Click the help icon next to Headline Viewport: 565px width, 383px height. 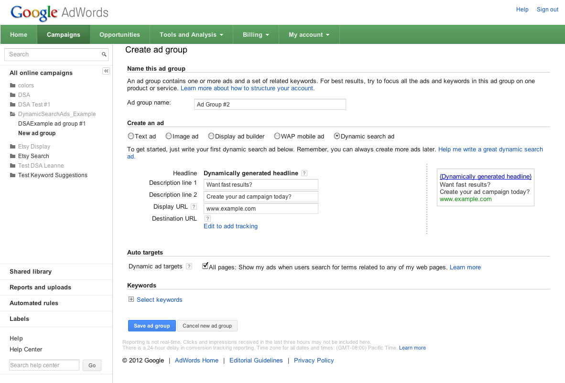[x=304, y=173]
